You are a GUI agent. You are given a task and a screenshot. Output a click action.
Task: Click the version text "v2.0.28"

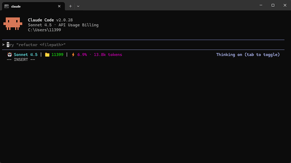(65, 20)
